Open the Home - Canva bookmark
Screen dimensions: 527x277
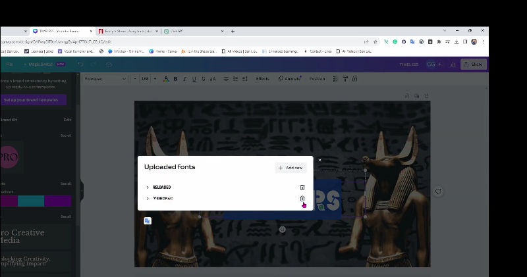pyautogui.click(x=163, y=51)
